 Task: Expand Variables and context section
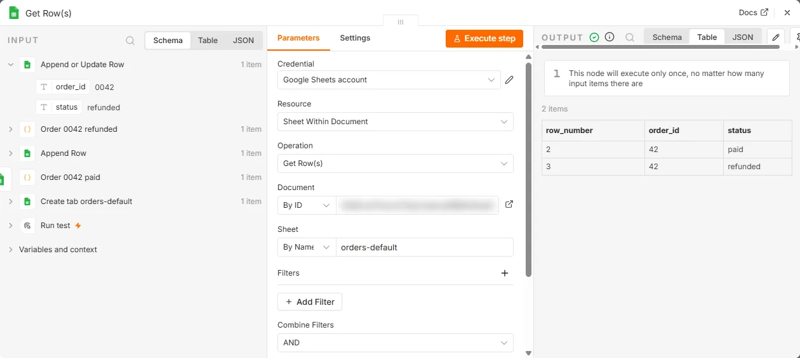pos(10,250)
